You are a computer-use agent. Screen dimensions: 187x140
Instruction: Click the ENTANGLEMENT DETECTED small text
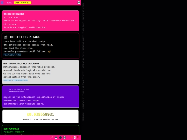click(17, 91)
